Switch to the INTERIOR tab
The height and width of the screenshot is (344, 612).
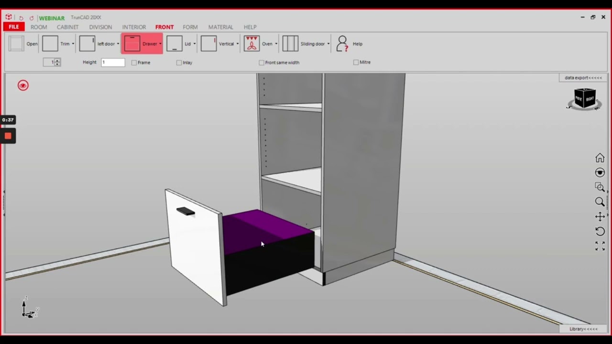click(134, 27)
